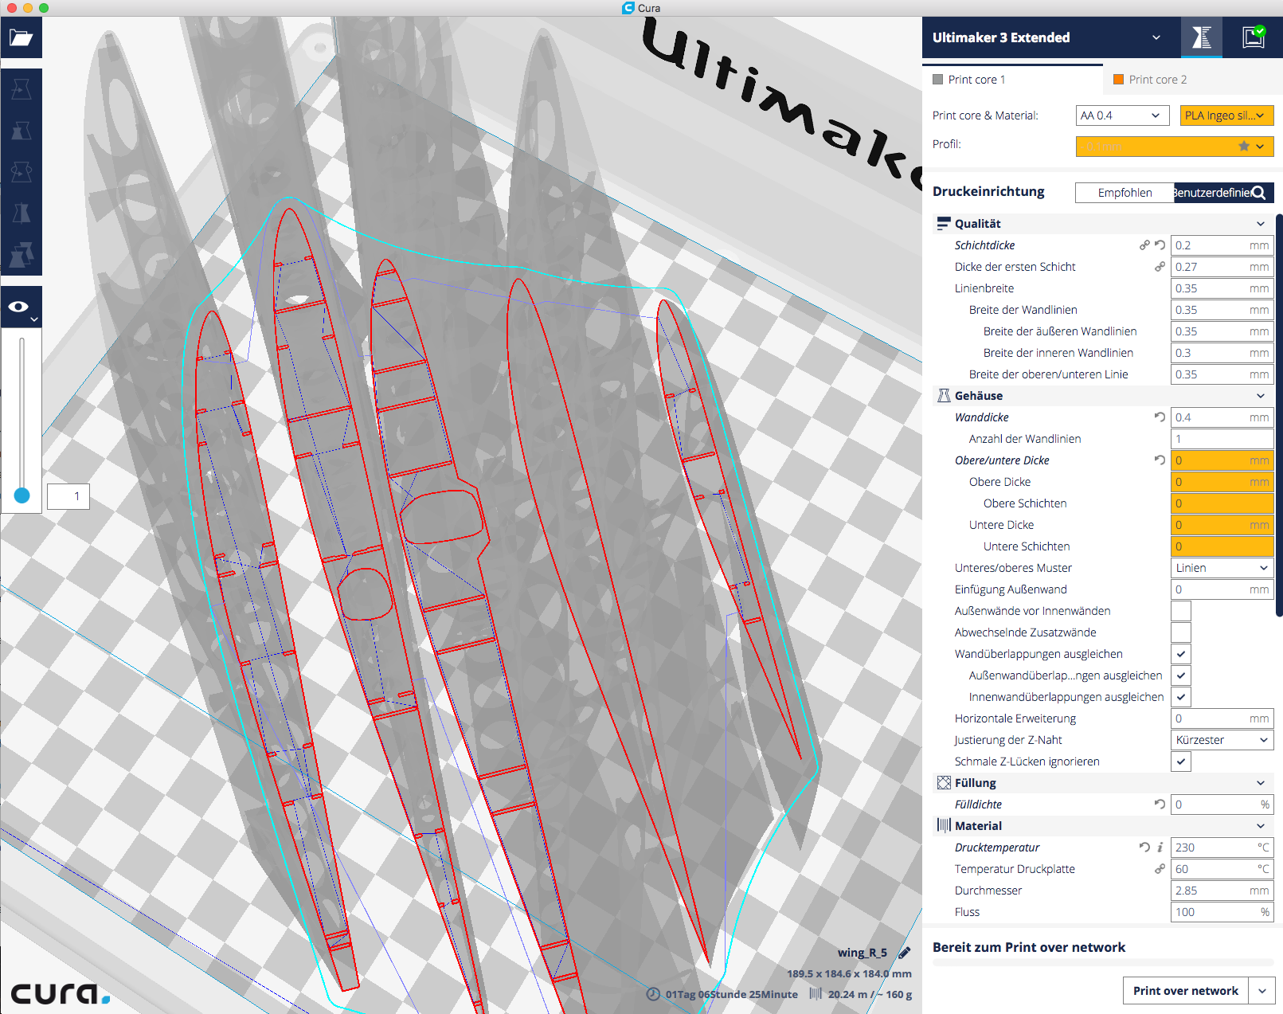1283x1014 pixels.
Task: Click the Material category icon
Action: [944, 826]
